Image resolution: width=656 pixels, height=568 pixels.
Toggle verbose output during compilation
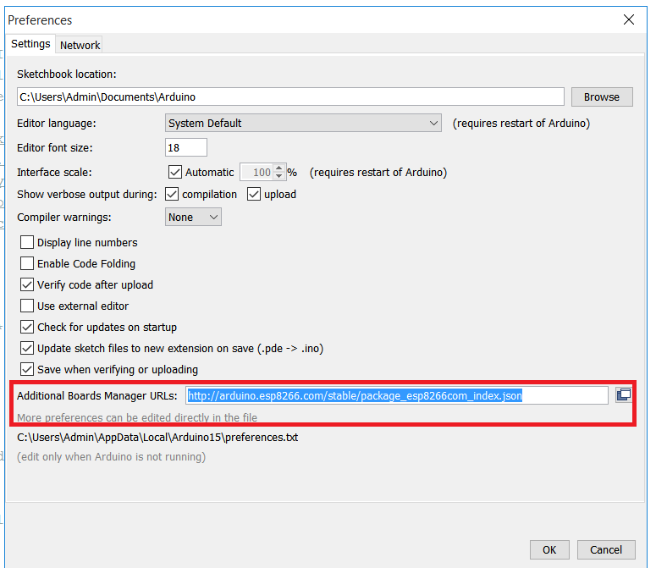(x=172, y=194)
